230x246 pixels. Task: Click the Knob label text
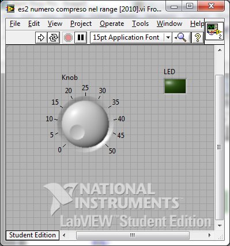tap(70, 78)
